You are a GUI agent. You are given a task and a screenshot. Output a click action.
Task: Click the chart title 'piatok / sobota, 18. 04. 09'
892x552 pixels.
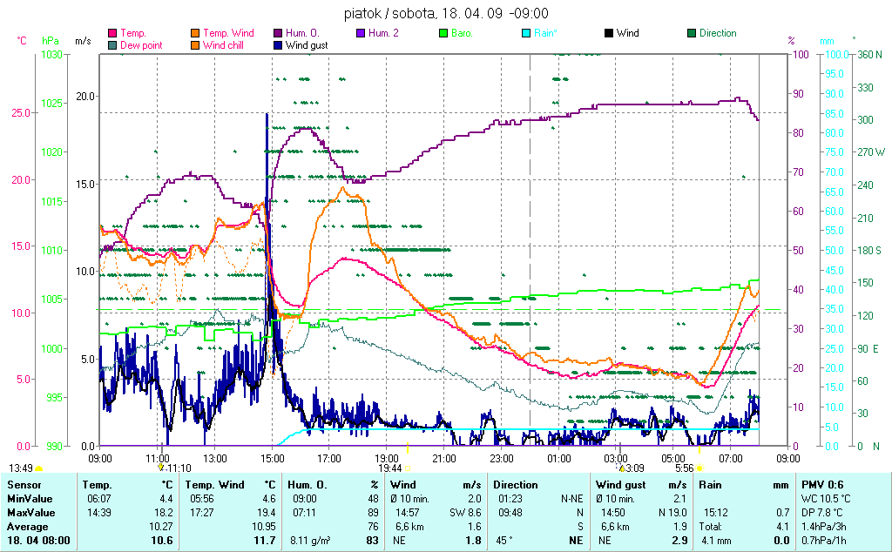(x=423, y=13)
